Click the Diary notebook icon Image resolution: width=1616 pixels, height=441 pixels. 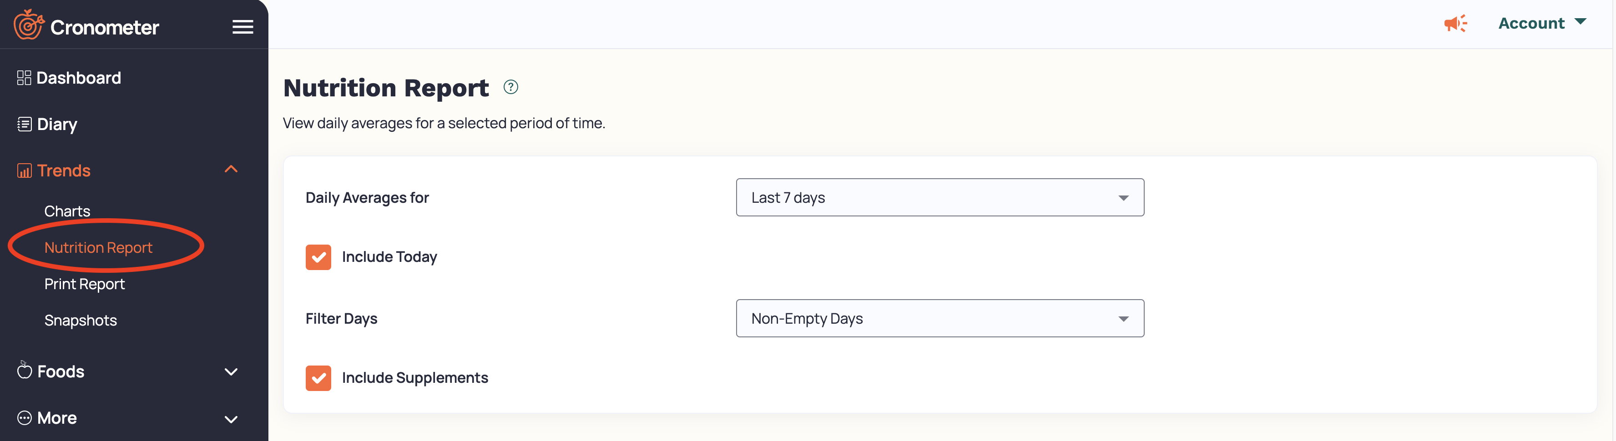coord(24,124)
